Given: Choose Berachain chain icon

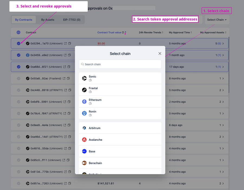Looking at the screenshot, I should pos(84,163).
